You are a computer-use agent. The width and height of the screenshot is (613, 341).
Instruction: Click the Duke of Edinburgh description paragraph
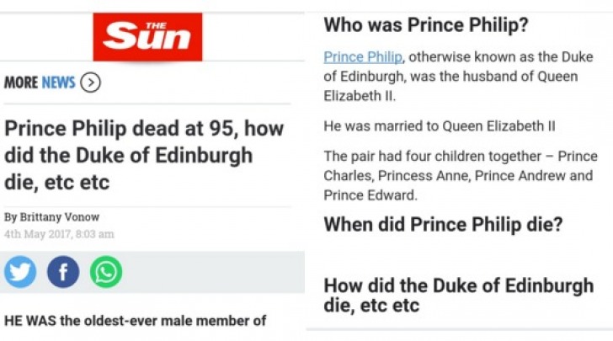458,77
